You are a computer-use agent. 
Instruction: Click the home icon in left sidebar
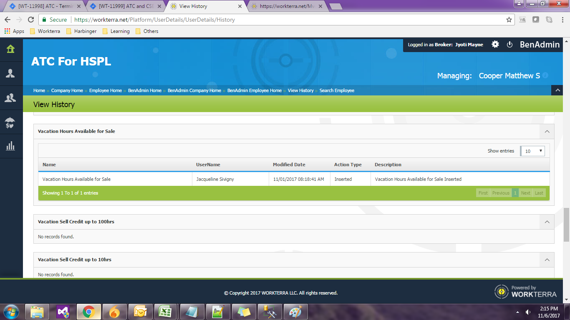(x=10, y=49)
